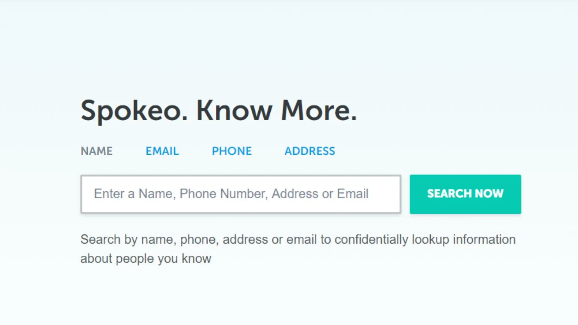Place cursor in the 'Enter a Name' search box

pos(241,194)
